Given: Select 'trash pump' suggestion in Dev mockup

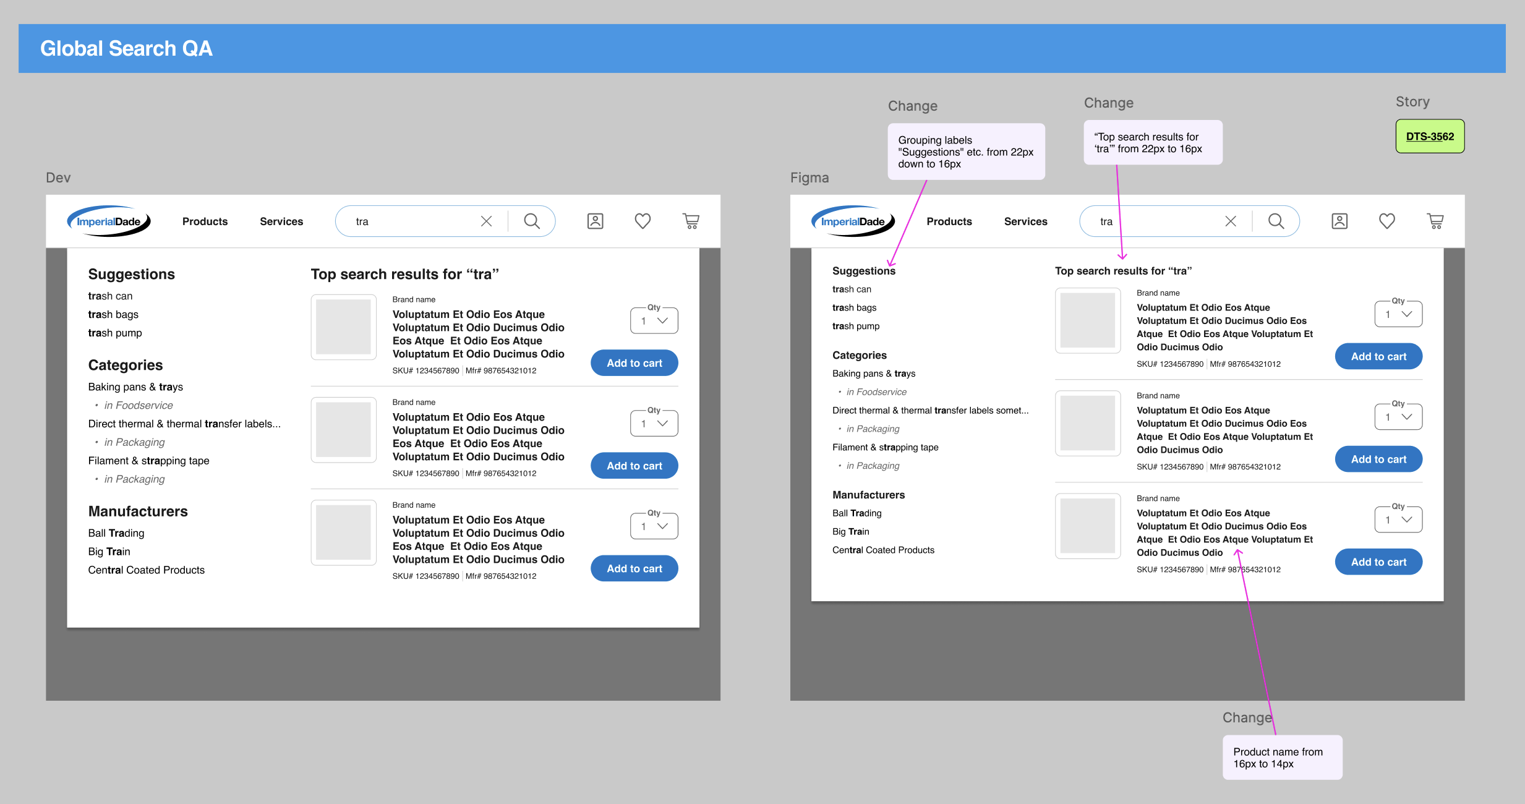Looking at the screenshot, I should click(115, 333).
